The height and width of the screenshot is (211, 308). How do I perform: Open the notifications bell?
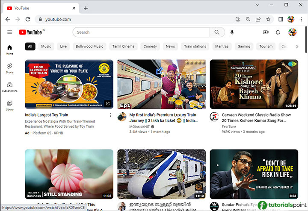coord(278,32)
